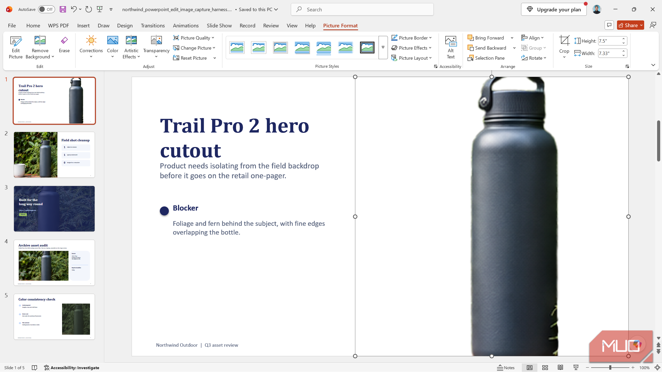
Task: Click the Zoom In plus button
Action: (633, 368)
